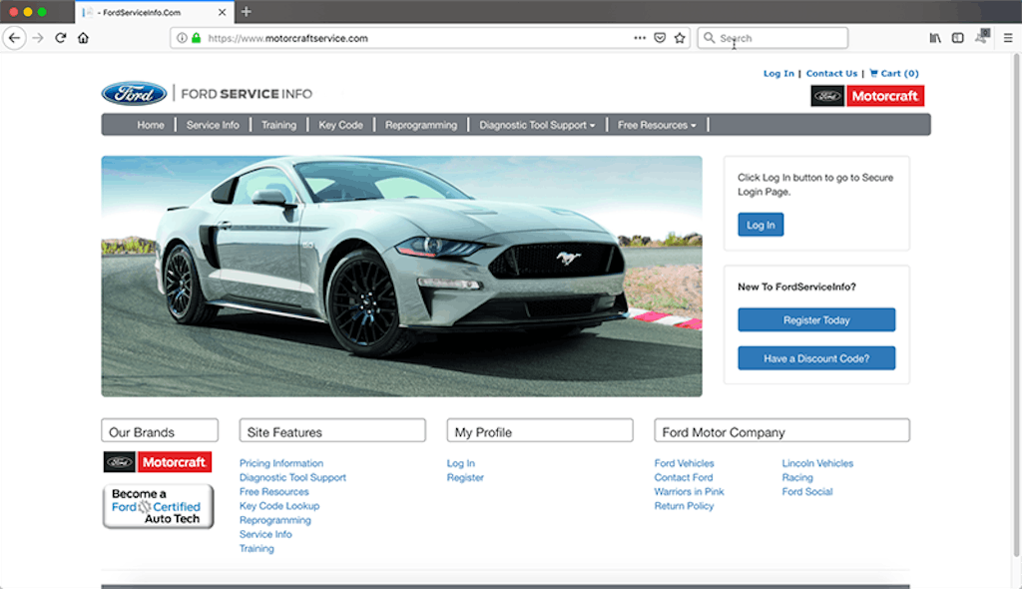Bookmark this page with the star
This screenshot has width=1022, height=589.
pos(680,38)
